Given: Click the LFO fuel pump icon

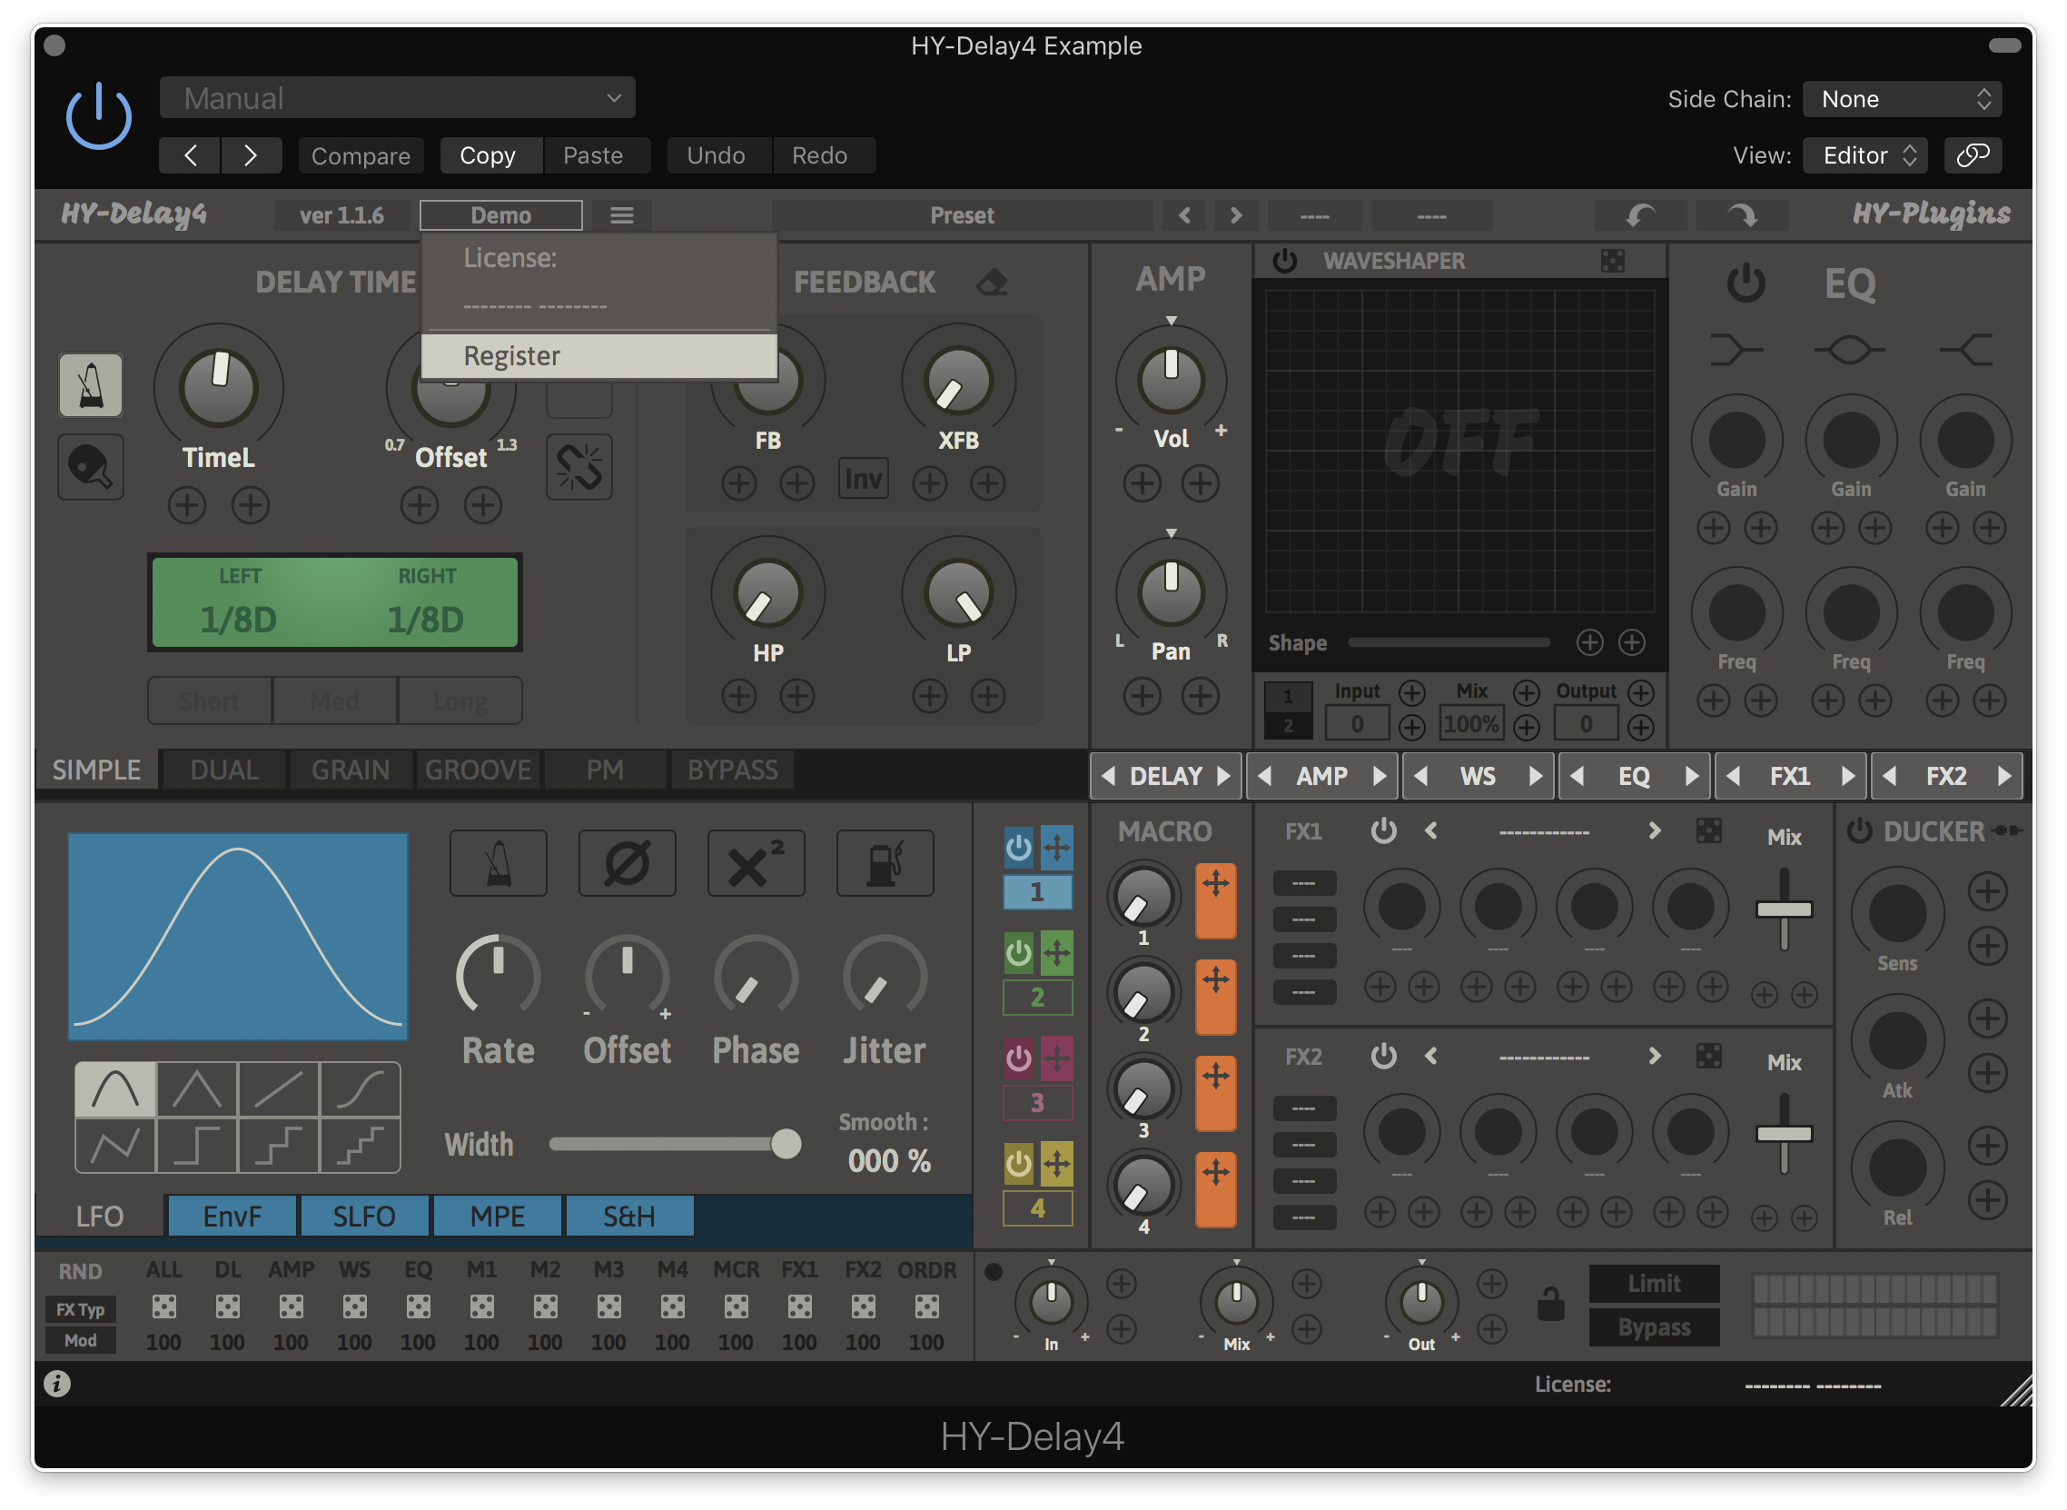Looking at the screenshot, I should 885,863.
